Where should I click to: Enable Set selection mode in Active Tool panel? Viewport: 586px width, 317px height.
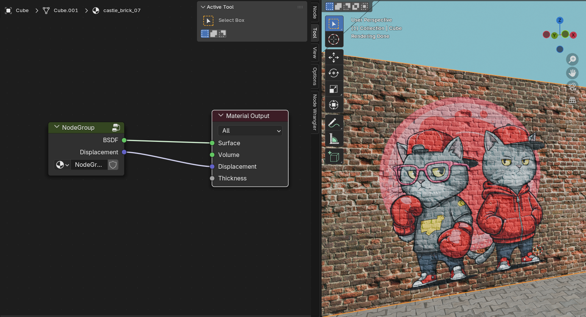205,34
